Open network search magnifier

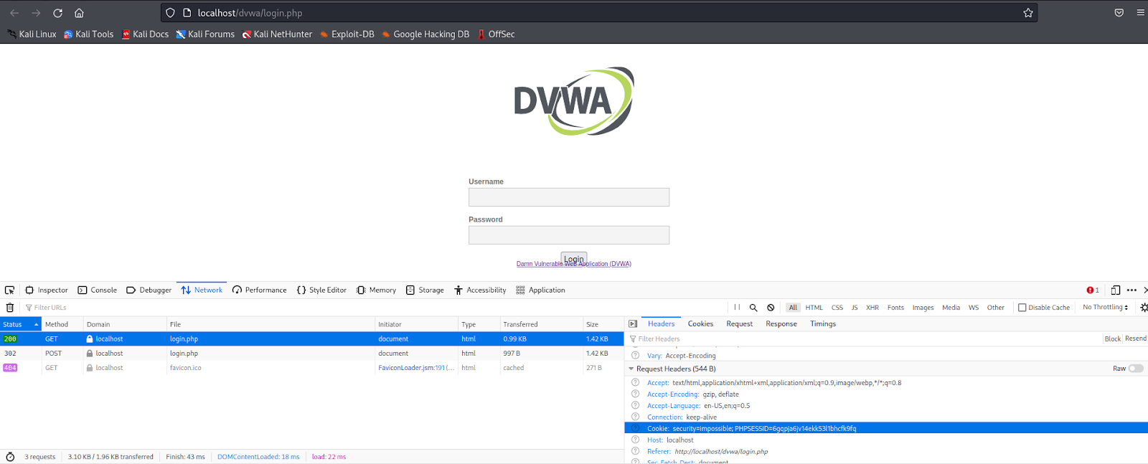[x=753, y=308]
